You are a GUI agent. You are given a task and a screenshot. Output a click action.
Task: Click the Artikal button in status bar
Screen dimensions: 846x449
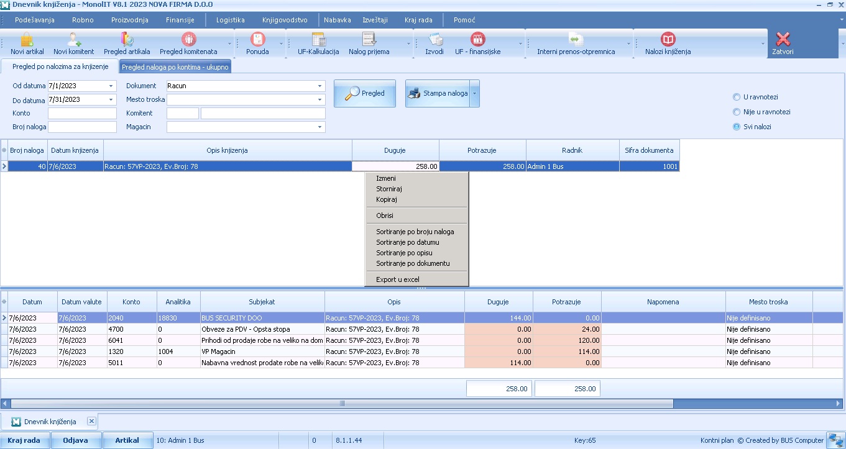coord(127,440)
